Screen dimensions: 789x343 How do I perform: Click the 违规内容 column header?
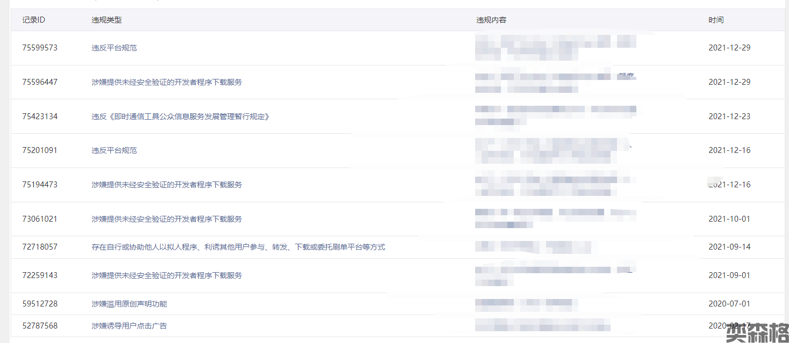pos(491,20)
